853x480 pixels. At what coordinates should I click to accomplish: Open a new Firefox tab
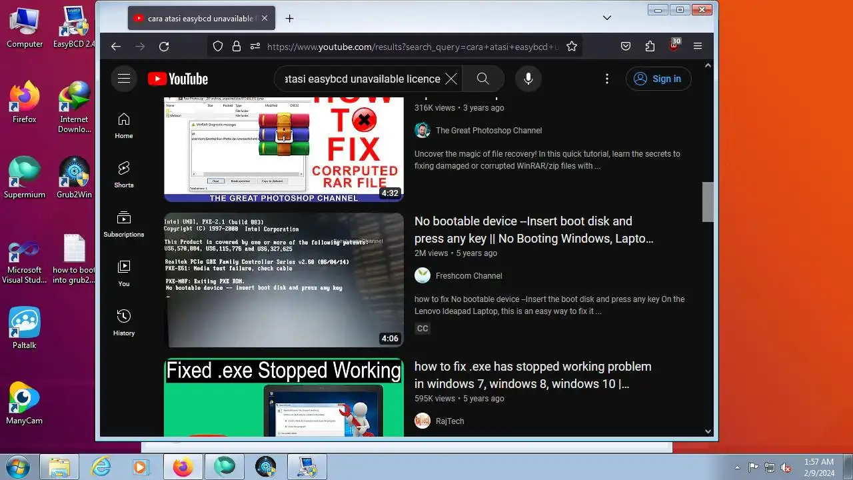[x=289, y=19]
